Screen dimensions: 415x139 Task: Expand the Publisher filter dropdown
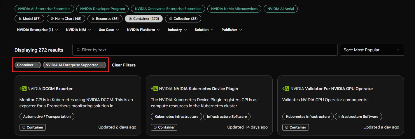tap(232, 30)
